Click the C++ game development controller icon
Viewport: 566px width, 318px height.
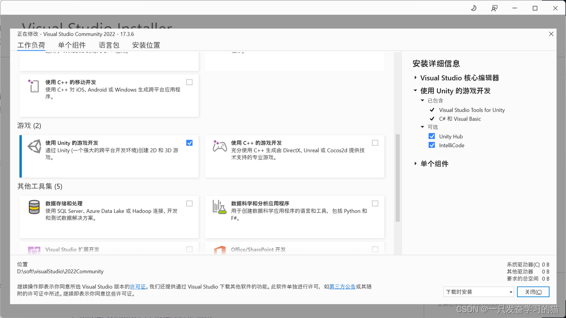click(x=220, y=146)
